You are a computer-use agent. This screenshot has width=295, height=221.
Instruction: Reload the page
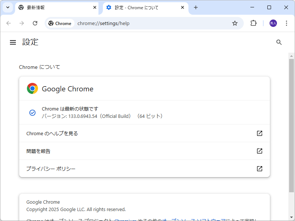coord(35,23)
